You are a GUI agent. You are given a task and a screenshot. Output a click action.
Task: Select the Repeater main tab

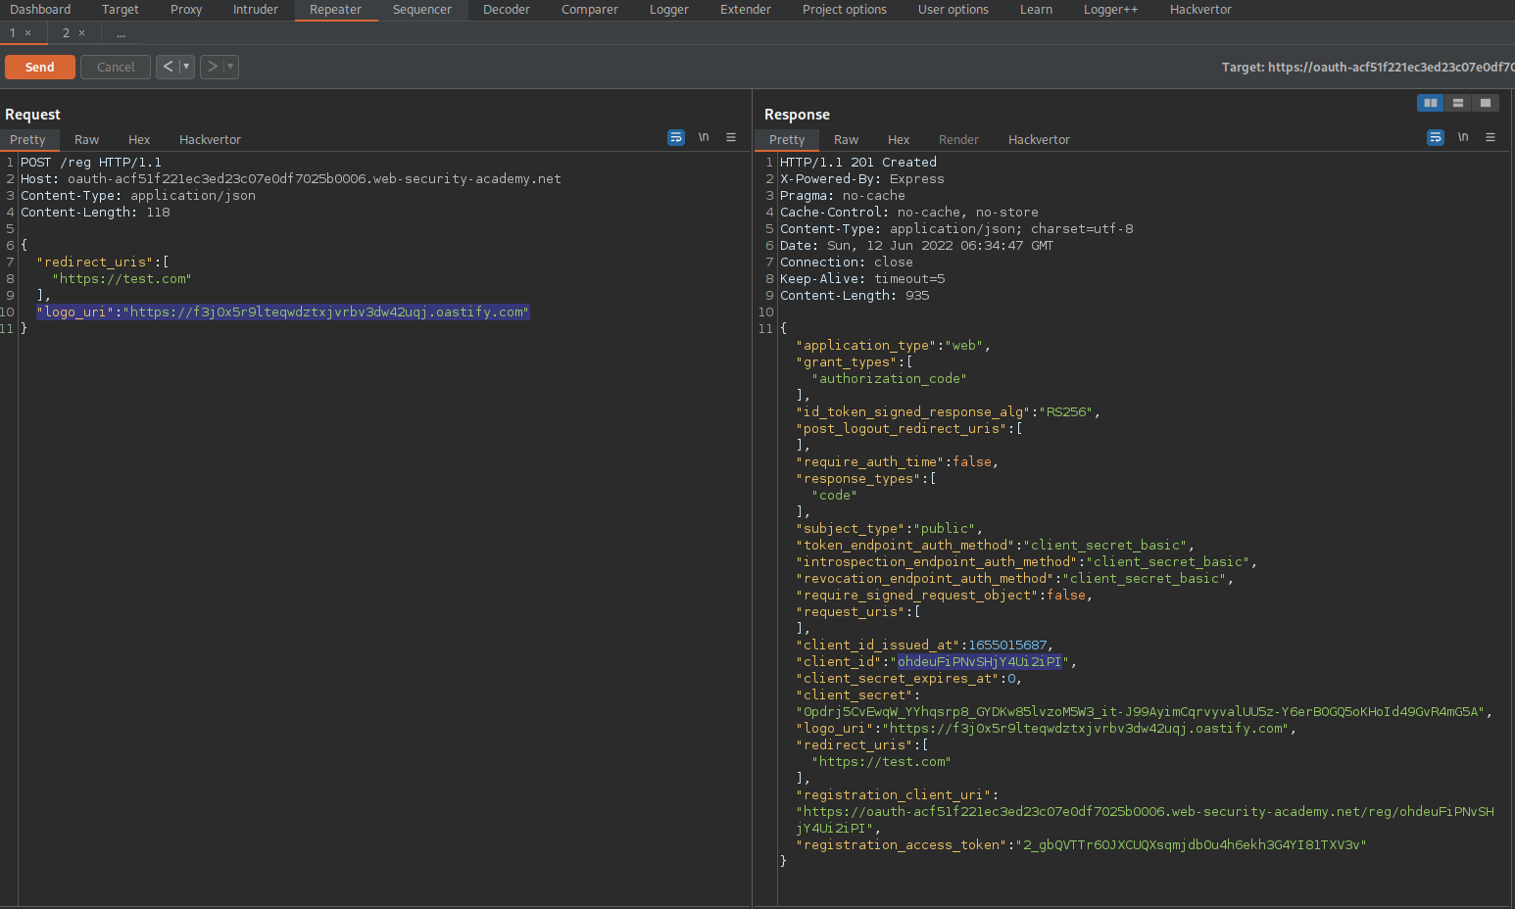pyautogui.click(x=336, y=10)
